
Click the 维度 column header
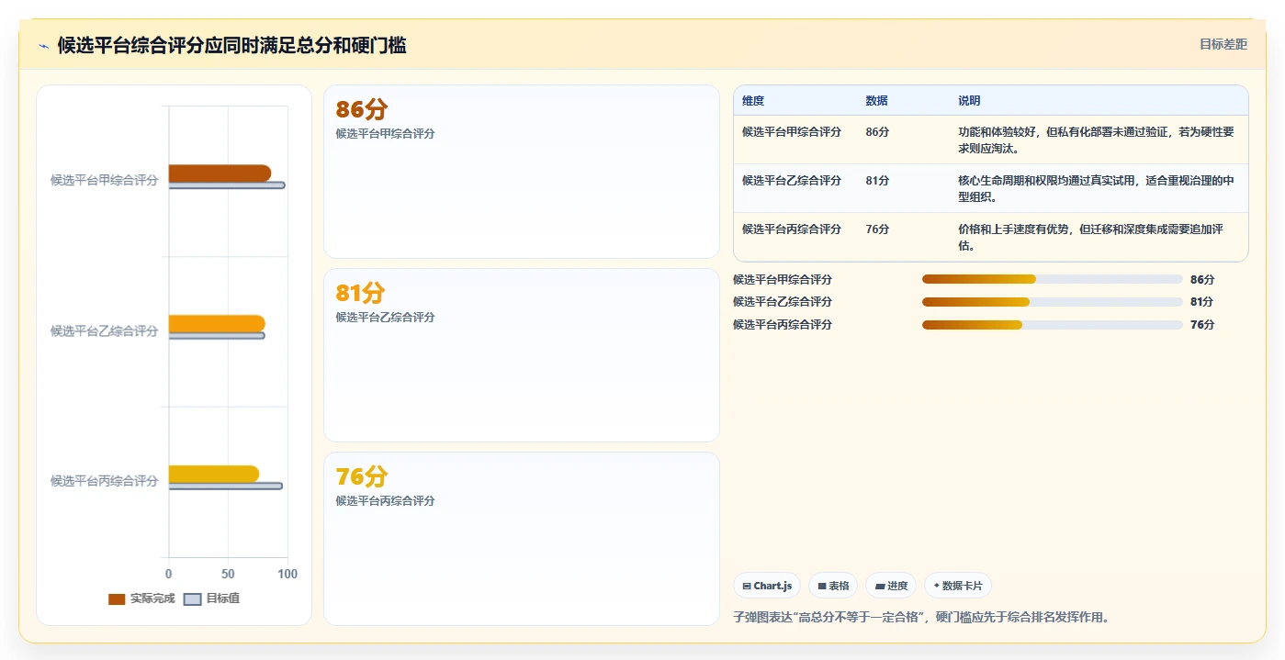tap(753, 101)
